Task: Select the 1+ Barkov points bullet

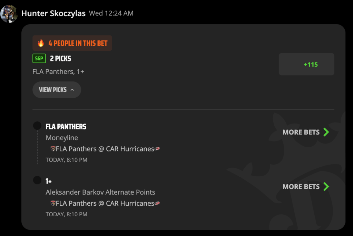Action: pyautogui.click(x=37, y=180)
